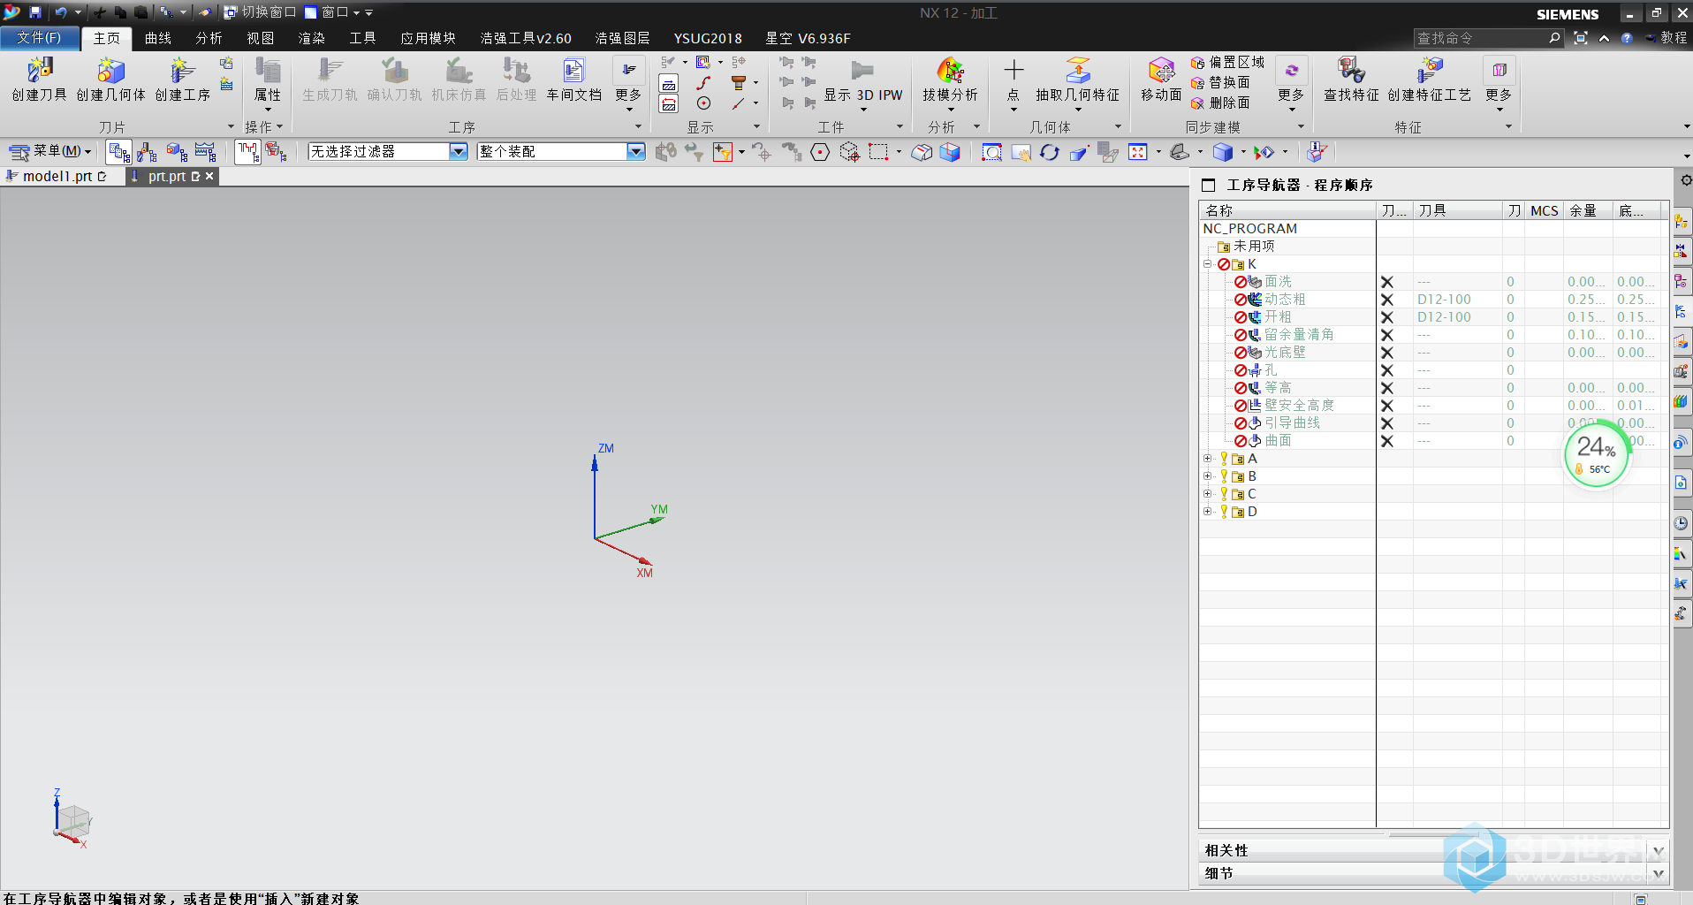Expand the D program group
The image size is (1693, 905).
1207,512
